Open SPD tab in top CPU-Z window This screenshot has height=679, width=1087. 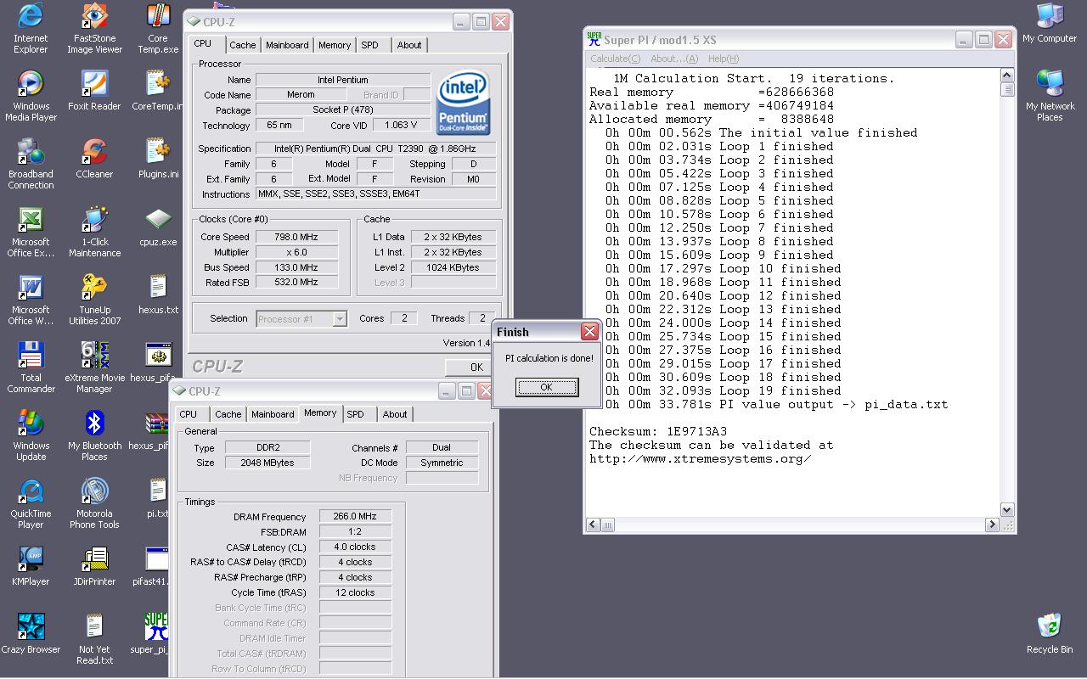(369, 45)
